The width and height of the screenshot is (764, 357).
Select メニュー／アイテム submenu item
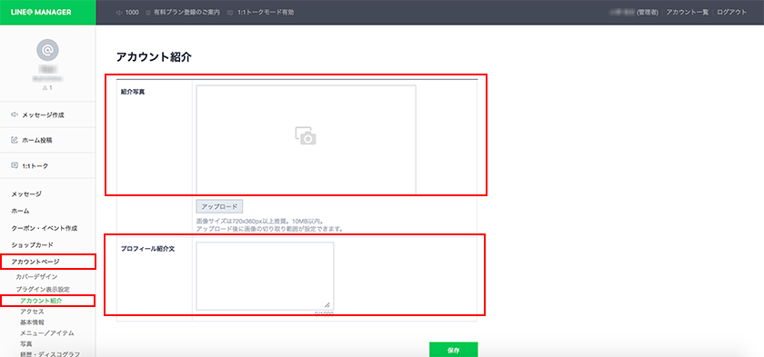[47, 333]
